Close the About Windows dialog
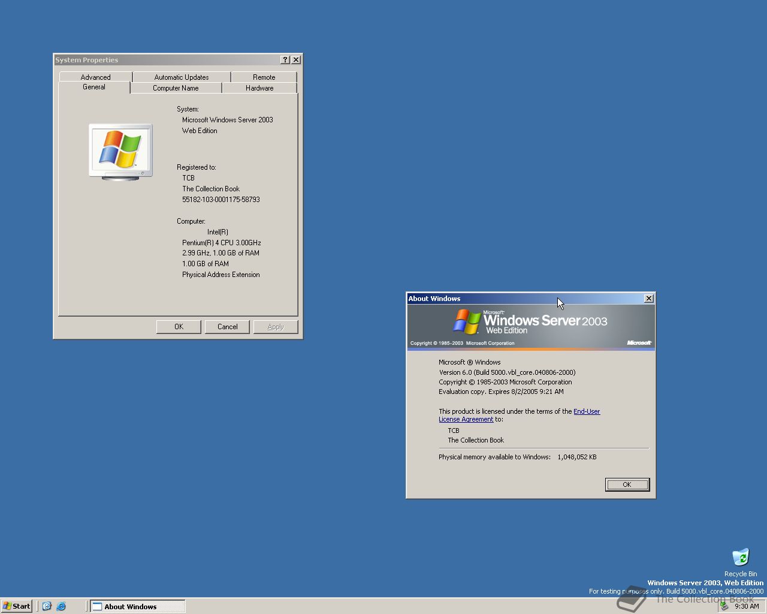This screenshot has width=767, height=614. pyautogui.click(x=648, y=299)
